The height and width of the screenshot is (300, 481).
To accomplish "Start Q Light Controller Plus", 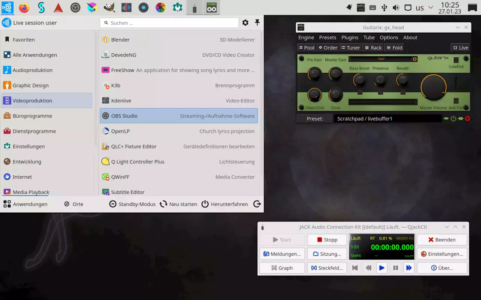I will [x=178, y=162].
